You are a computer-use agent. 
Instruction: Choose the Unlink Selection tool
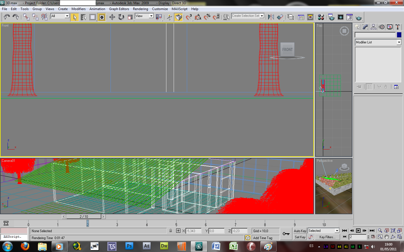point(35,17)
